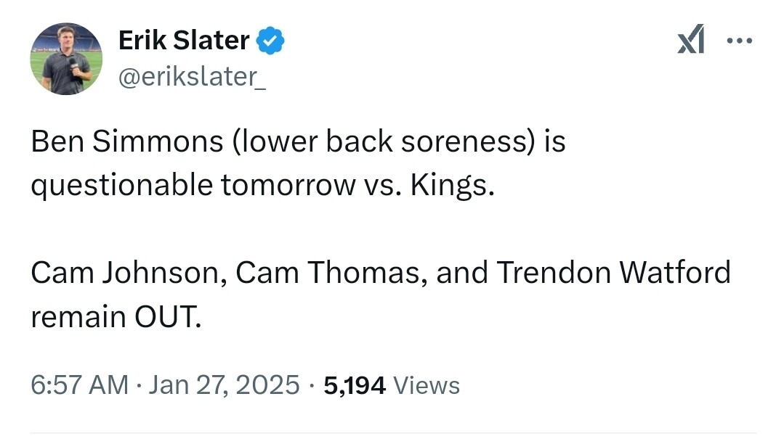Open the 5,194 view count
784x436 pixels.
tap(355, 384)
